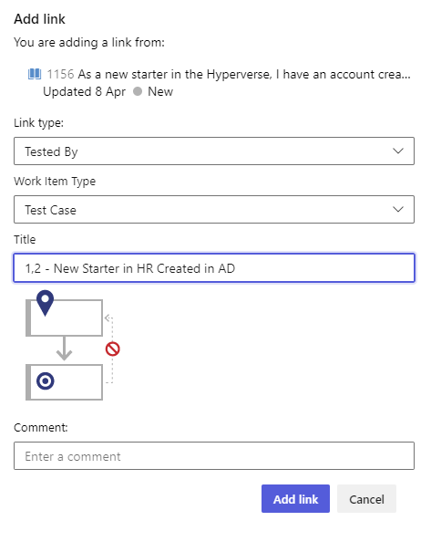Click the Updated 8 Apr text
The width and height of the screenshot is (431, 552).
[84, 91]
